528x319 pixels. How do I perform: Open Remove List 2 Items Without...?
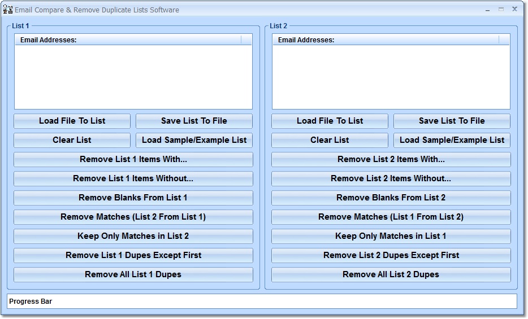pyautogui.click(x=391, y=178)
